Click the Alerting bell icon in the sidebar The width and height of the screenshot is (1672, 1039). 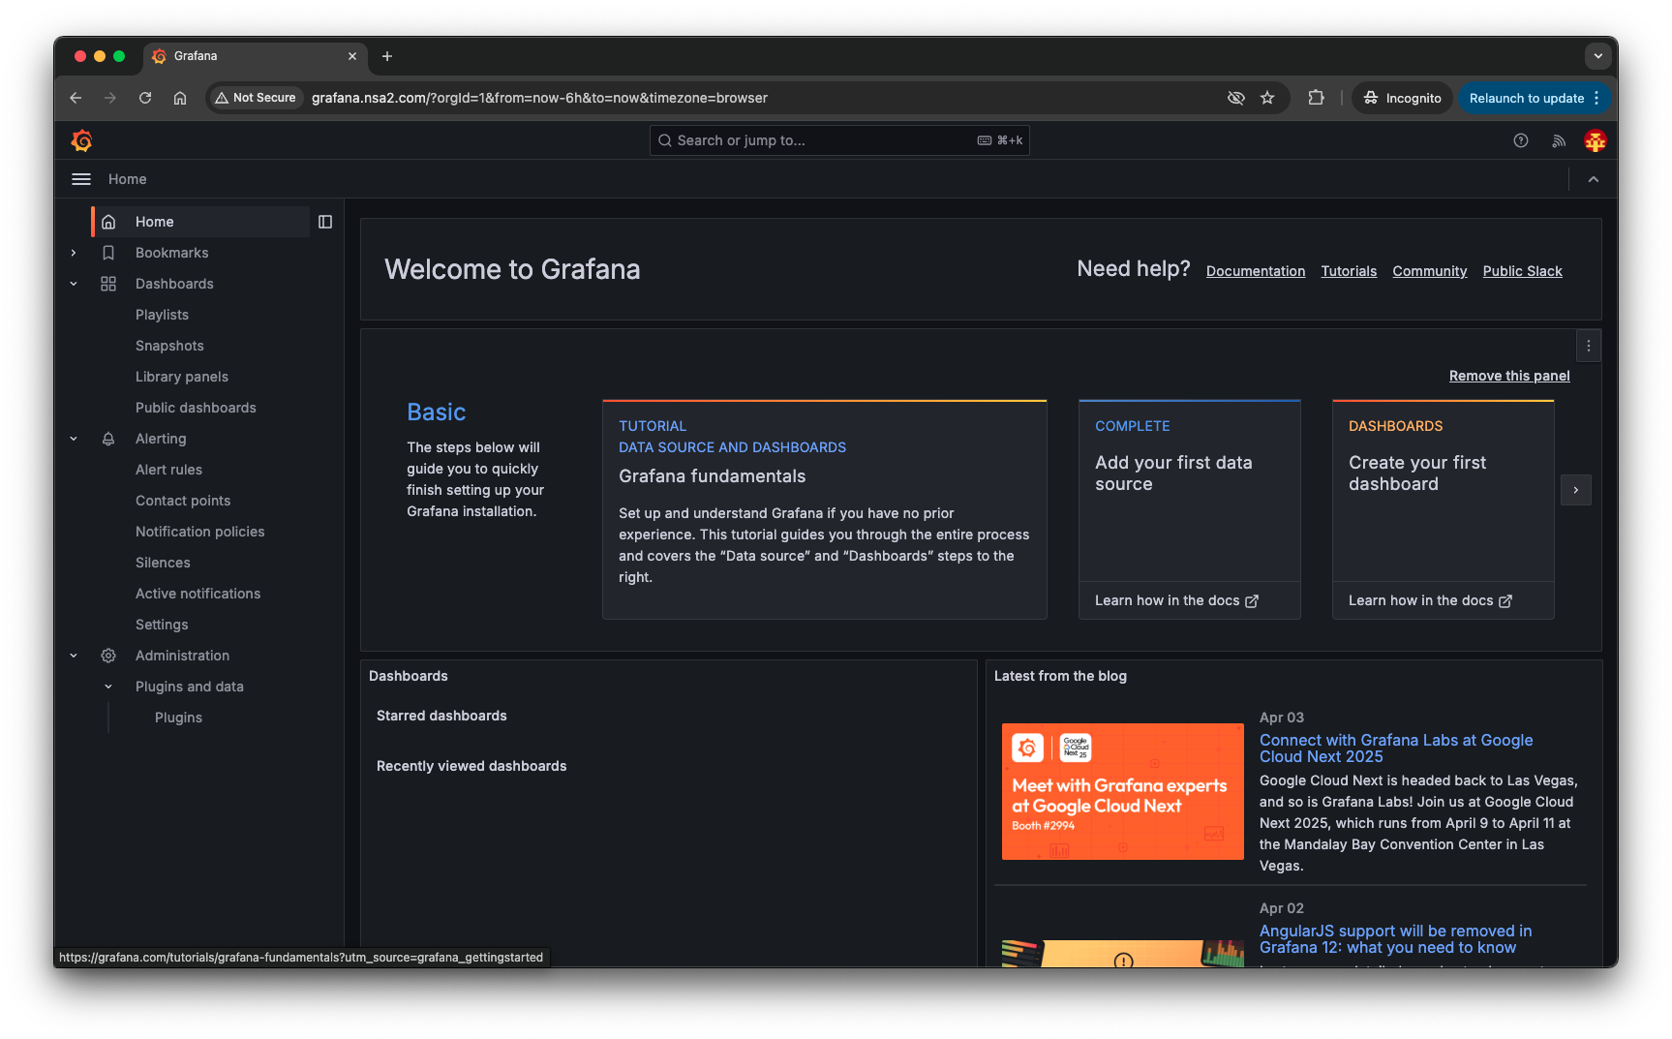pyautogui.click(x=108, y=439)
